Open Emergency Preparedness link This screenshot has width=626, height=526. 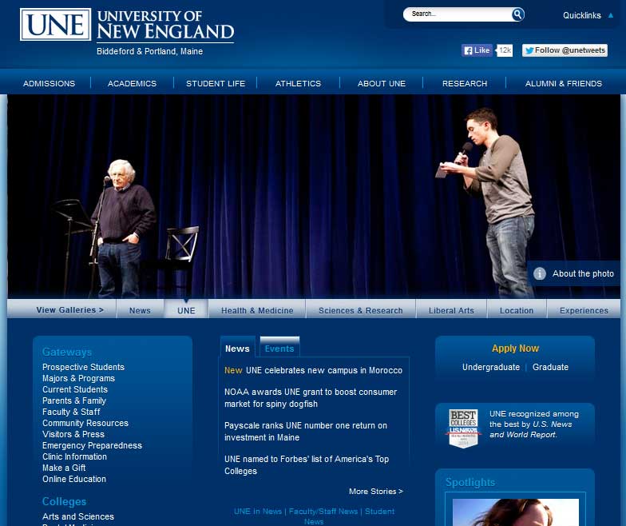point(93,445)
